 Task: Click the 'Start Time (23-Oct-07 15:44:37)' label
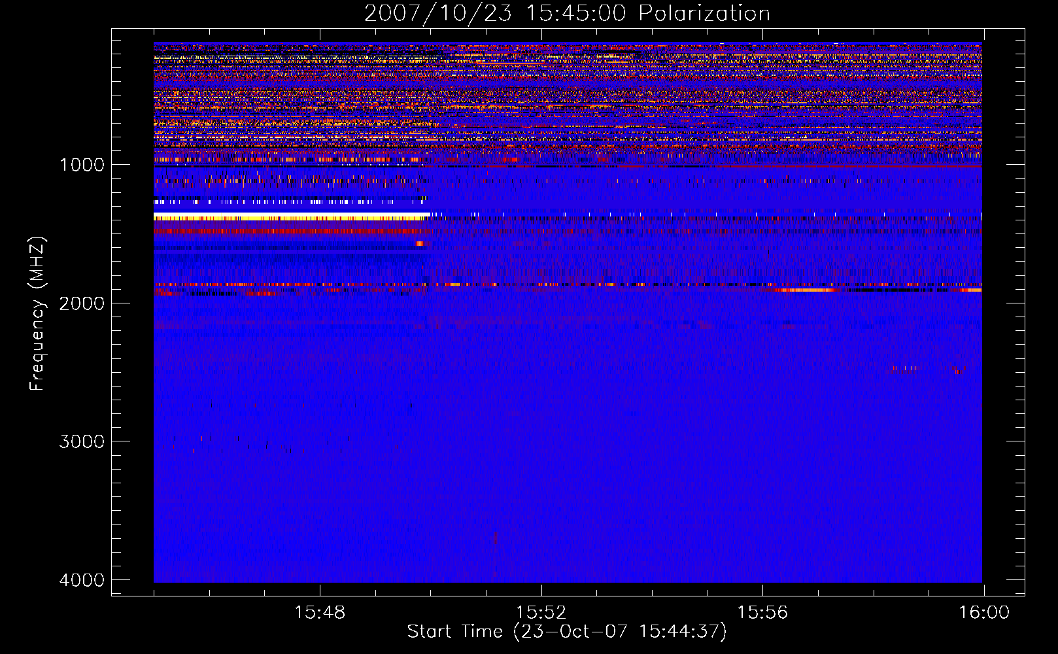tap(567, 632)
